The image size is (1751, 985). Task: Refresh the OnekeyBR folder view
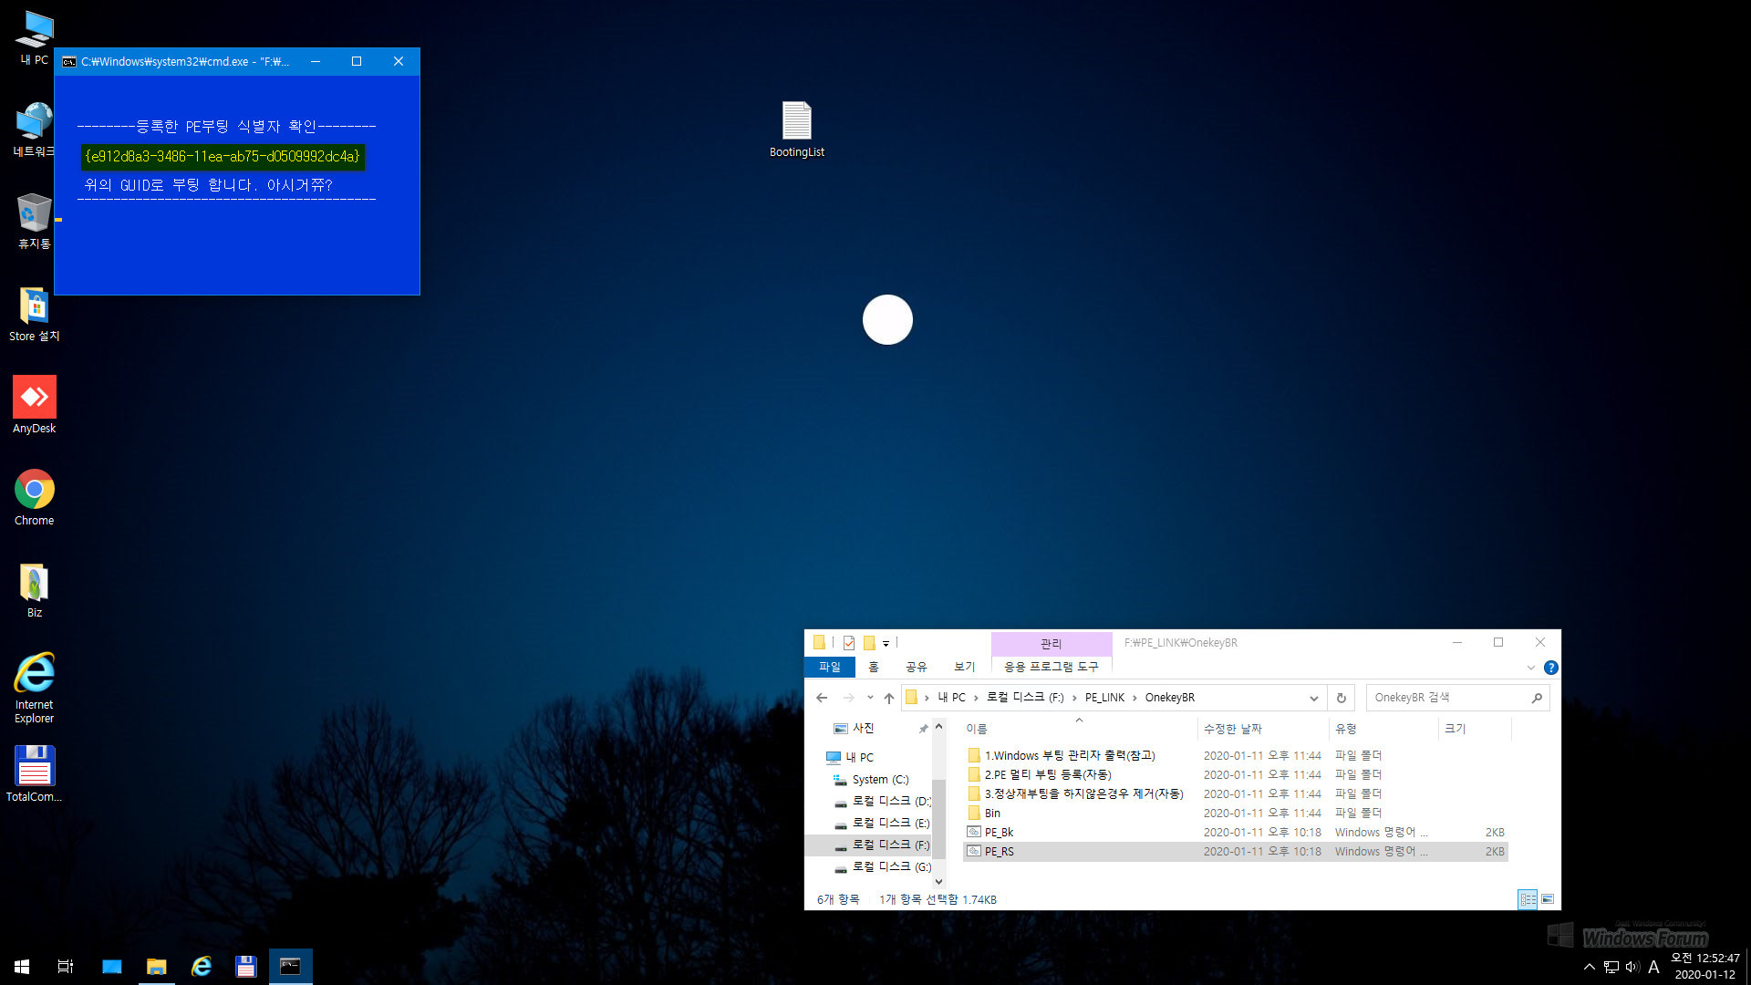(x=1341, y=698)
